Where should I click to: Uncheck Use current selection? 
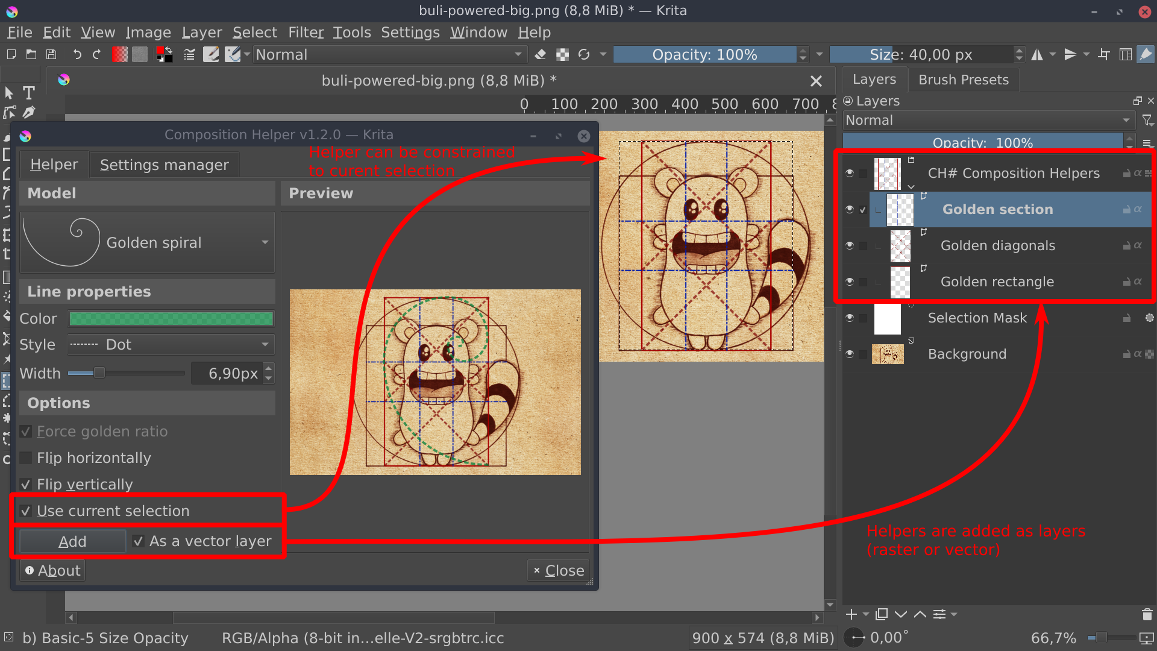pos(26,511)
